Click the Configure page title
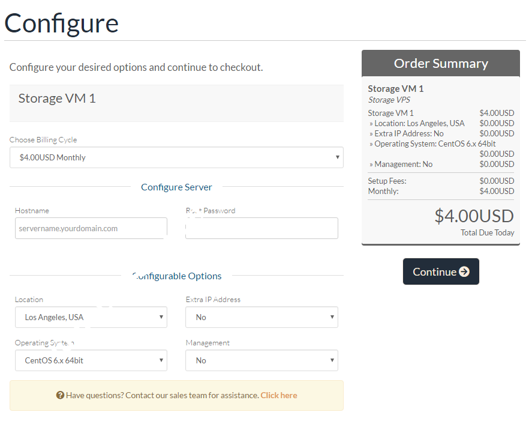 pyautogui.click(x=62, y=23)
